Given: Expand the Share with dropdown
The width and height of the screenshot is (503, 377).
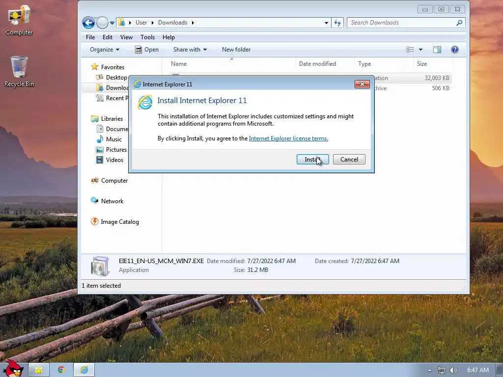Looking at the screenshot, I should 190,50.
